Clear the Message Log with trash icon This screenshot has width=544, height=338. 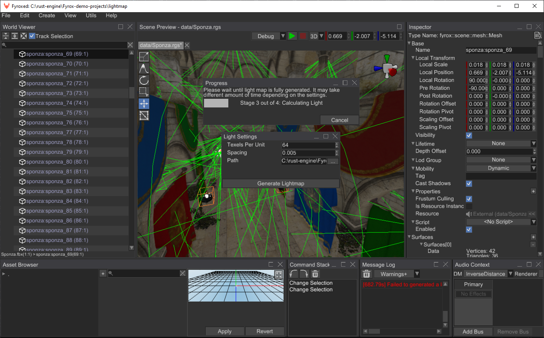pos(367,274)
